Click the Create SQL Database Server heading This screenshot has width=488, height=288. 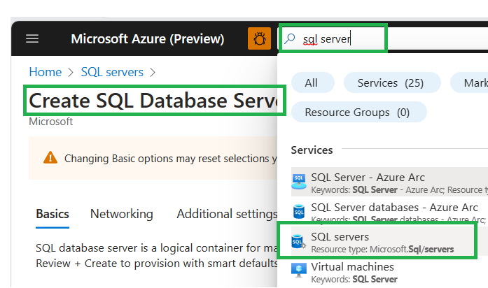click(154, 101)
